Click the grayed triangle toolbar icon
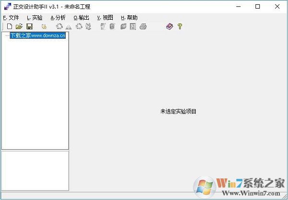The width and height of the screenshot is (288, 200). [x=69, y=27]
